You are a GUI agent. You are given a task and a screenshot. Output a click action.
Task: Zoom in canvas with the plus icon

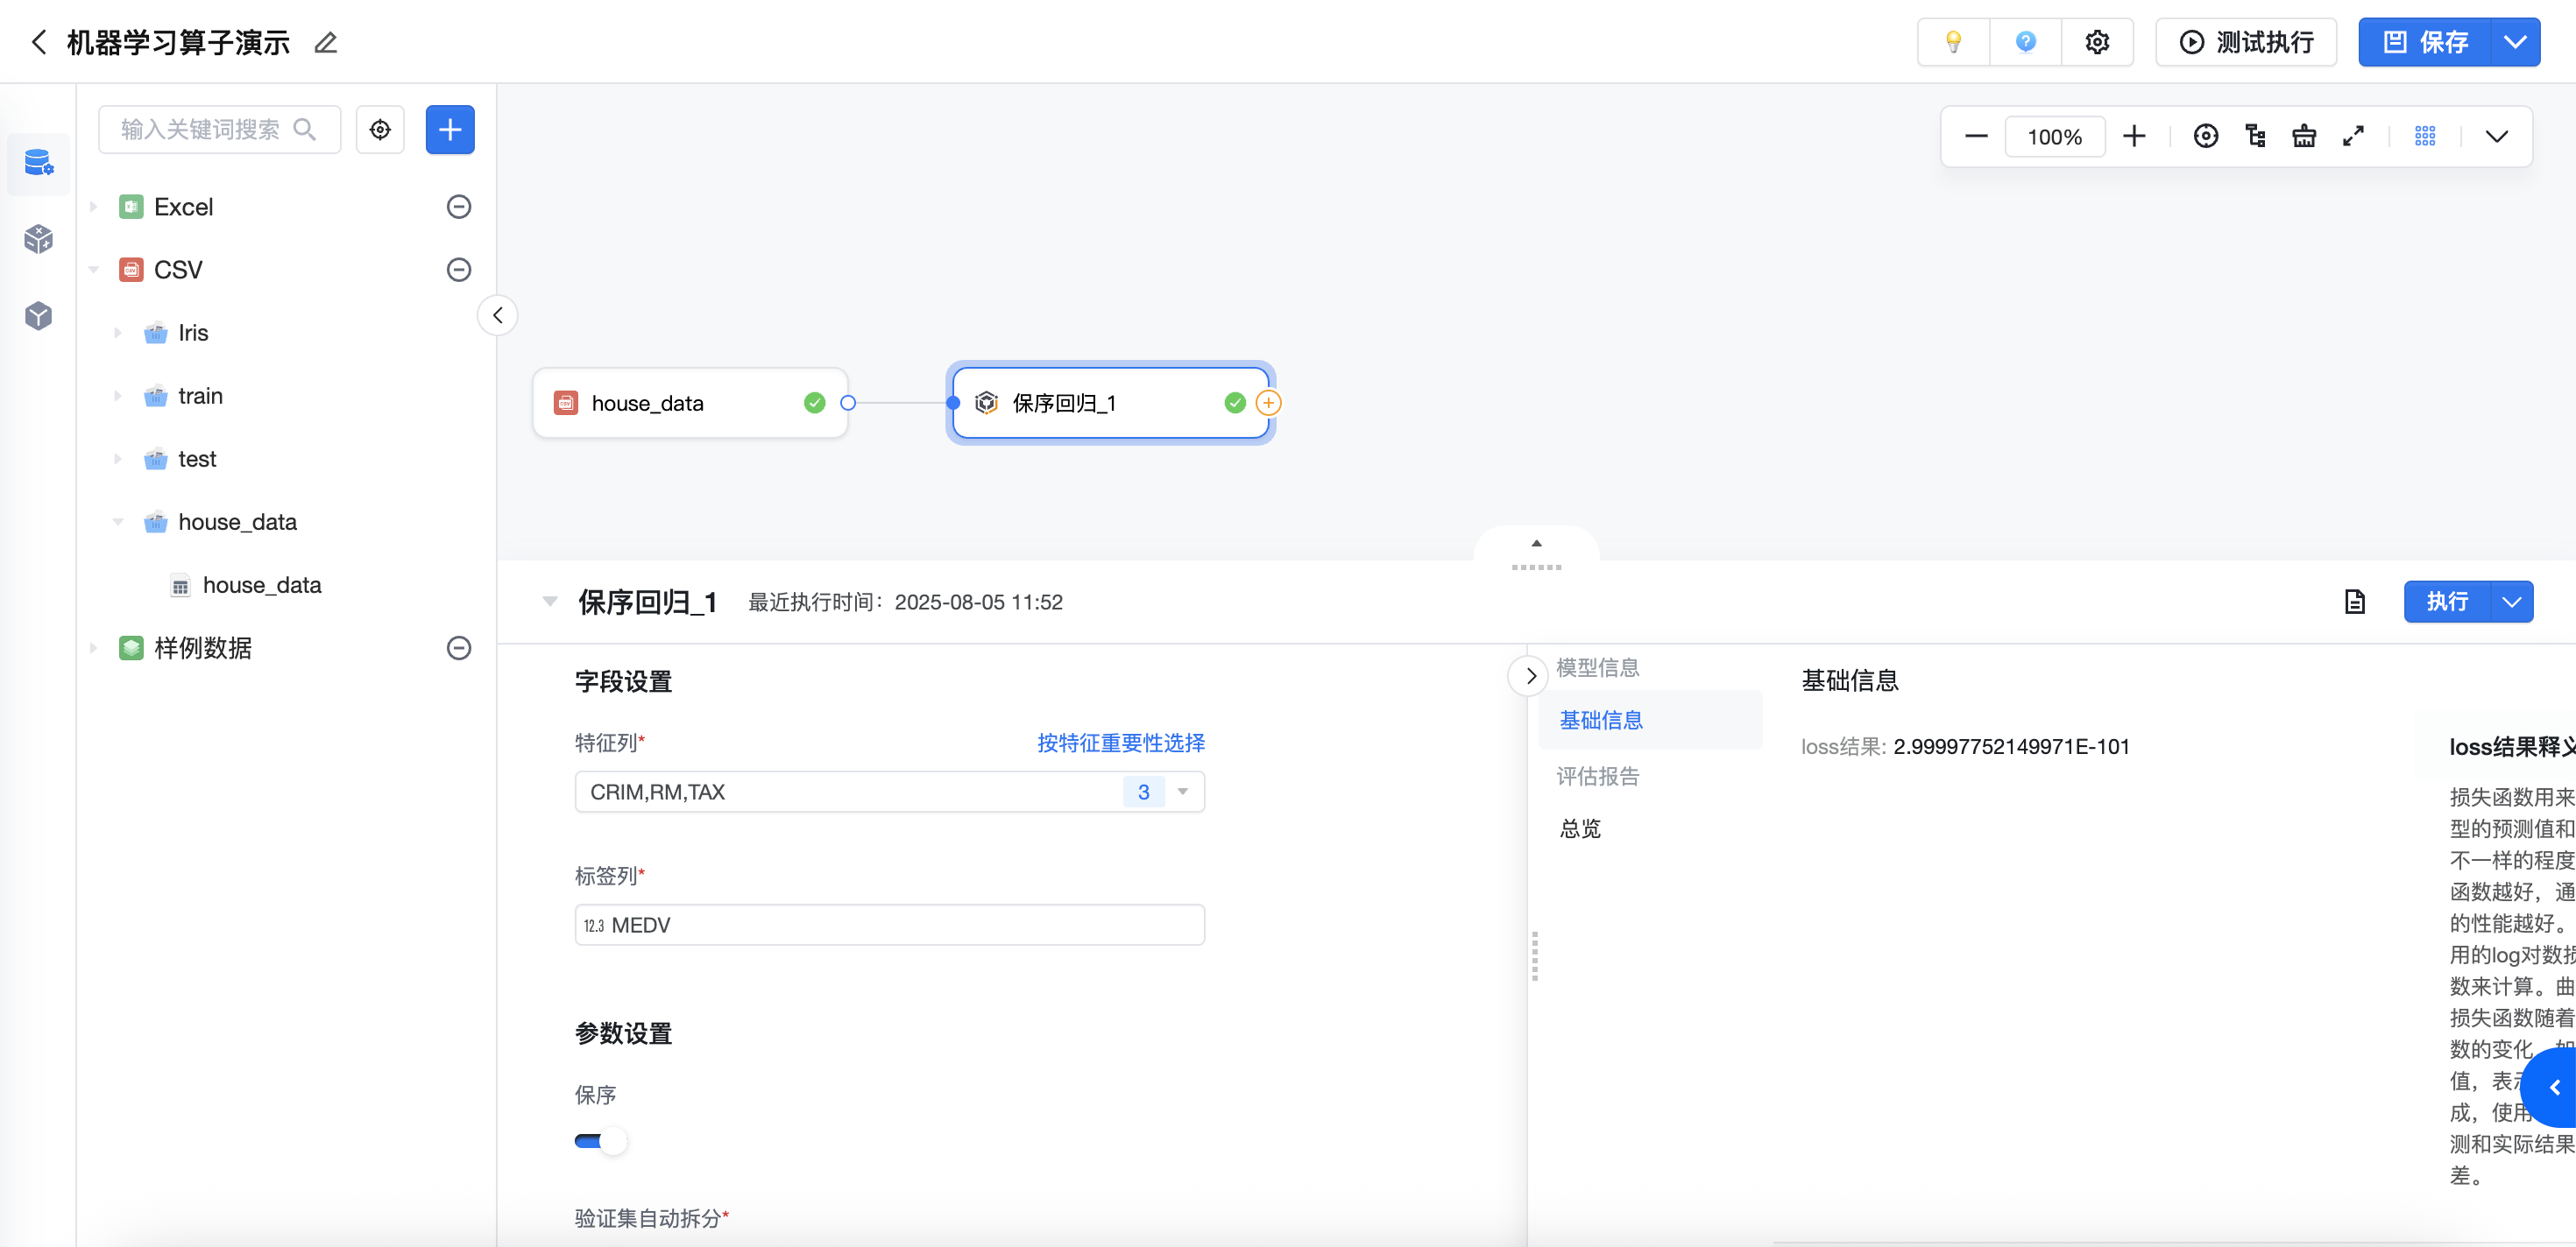[2134, 136]
